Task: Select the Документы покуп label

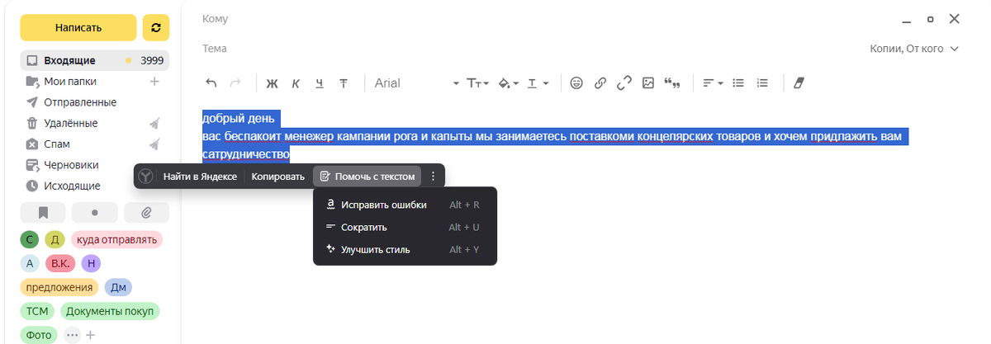Action: coord(110,311)
